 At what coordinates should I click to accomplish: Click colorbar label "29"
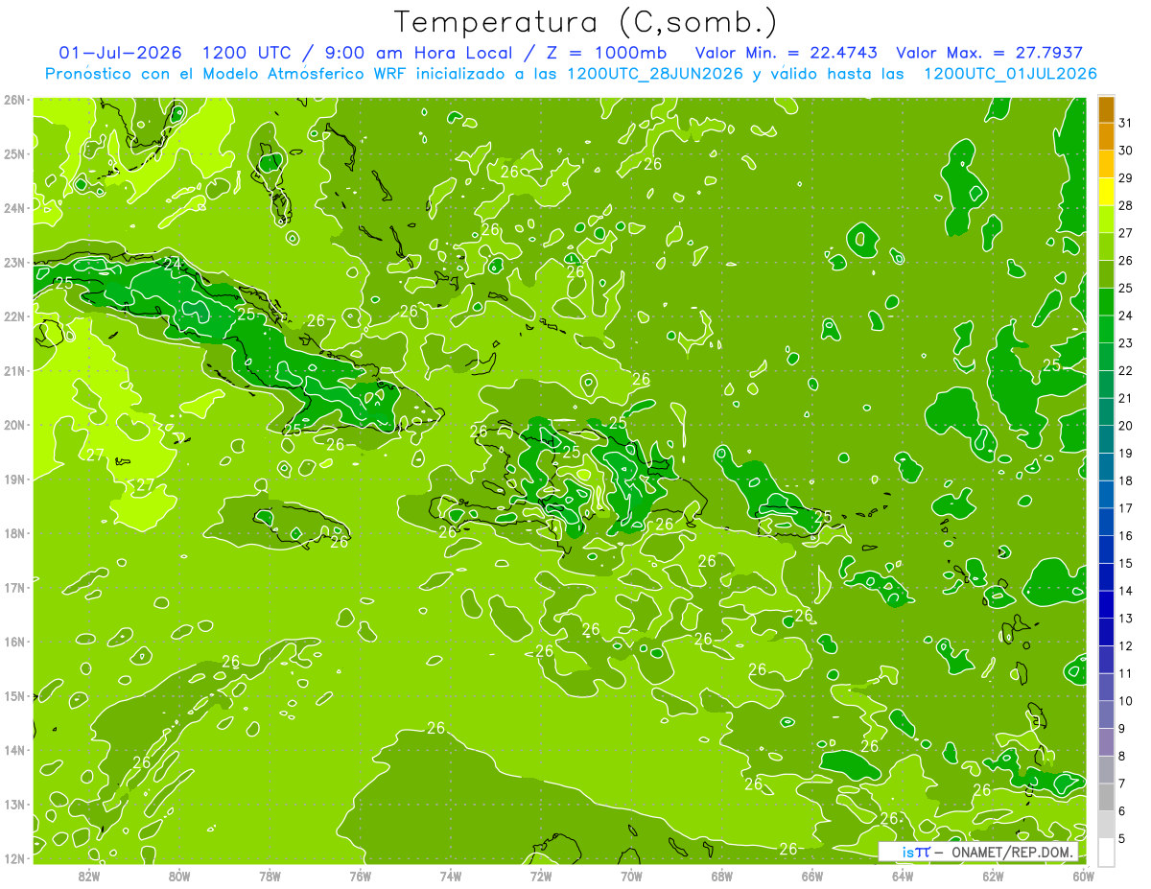point(1126,178)
